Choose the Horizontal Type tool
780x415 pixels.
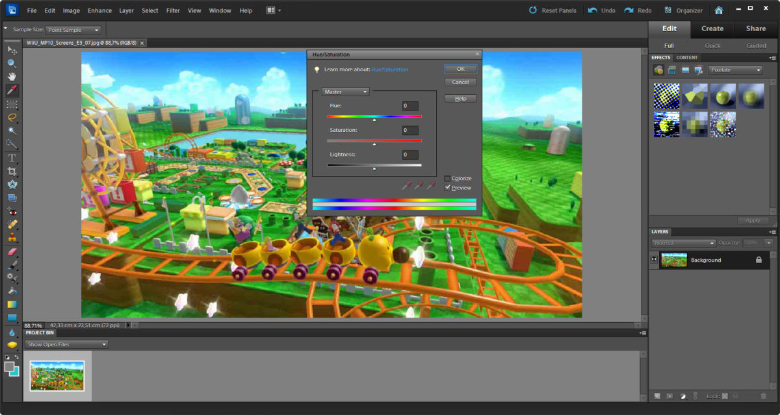(x=12, y=158)
